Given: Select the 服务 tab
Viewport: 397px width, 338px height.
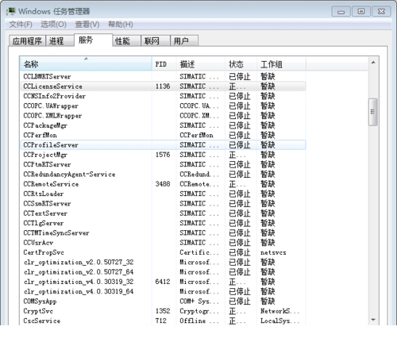Looking at the screenshot, I should tap(94, 40).
